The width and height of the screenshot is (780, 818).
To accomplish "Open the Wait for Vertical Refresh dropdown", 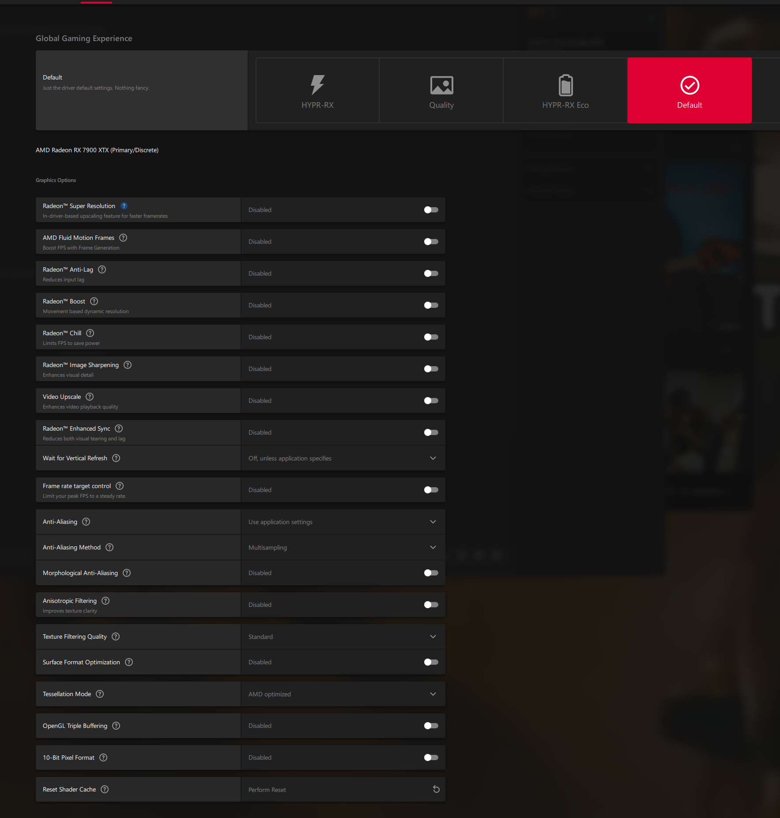I will [343, 458].
